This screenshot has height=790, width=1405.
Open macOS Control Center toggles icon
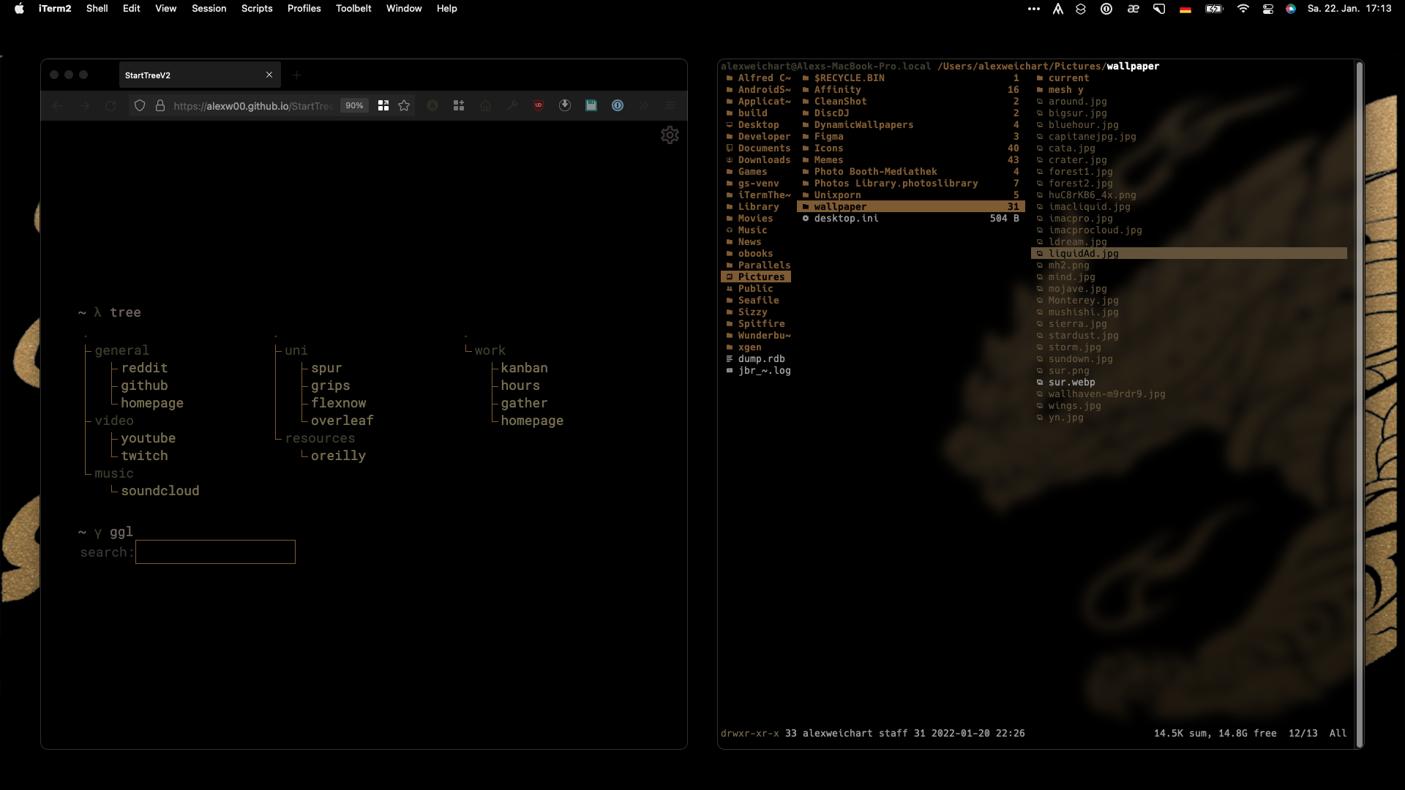pos(1268,9)
